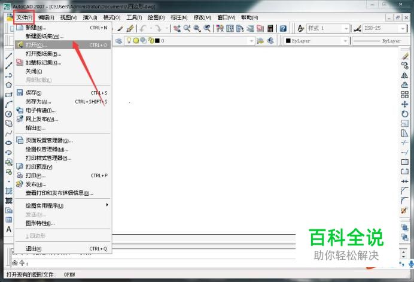Open the 文件(F) menu
This screenshot has height=282, width=414.
point(24,17)
